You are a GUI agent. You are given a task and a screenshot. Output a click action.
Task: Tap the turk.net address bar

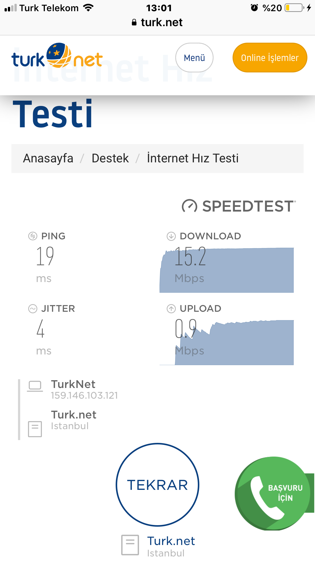click(x=157, y=22)
